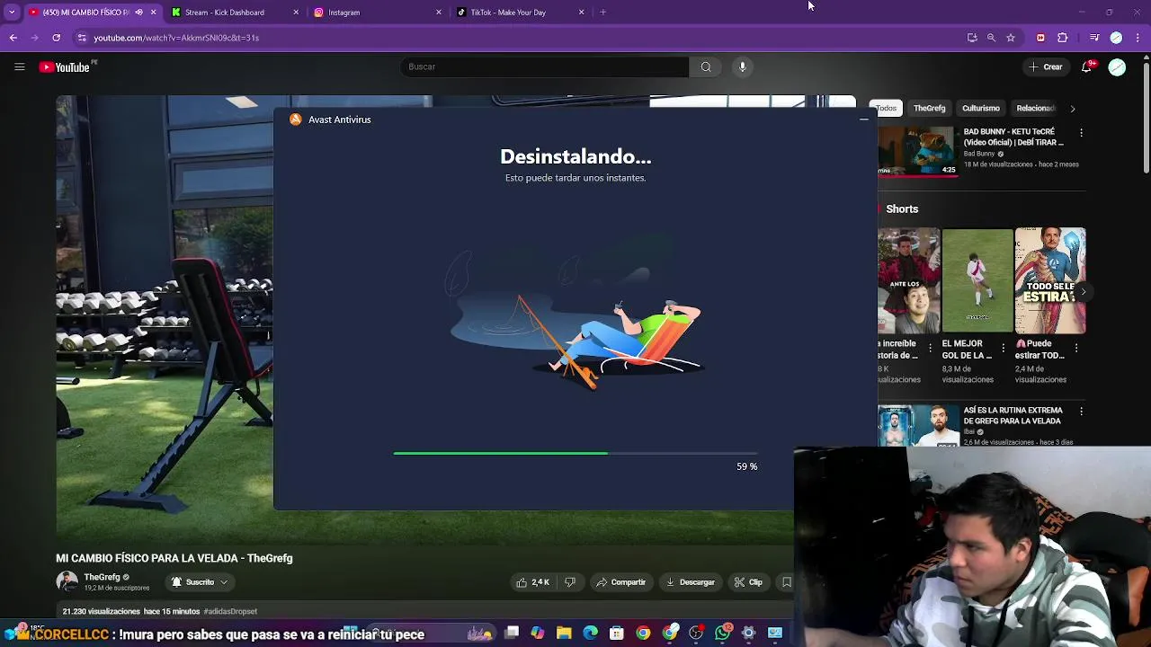Screen dimensions: 1151x647
Task: Go to YouTube home via logo
Action: (x=65, y=67)
